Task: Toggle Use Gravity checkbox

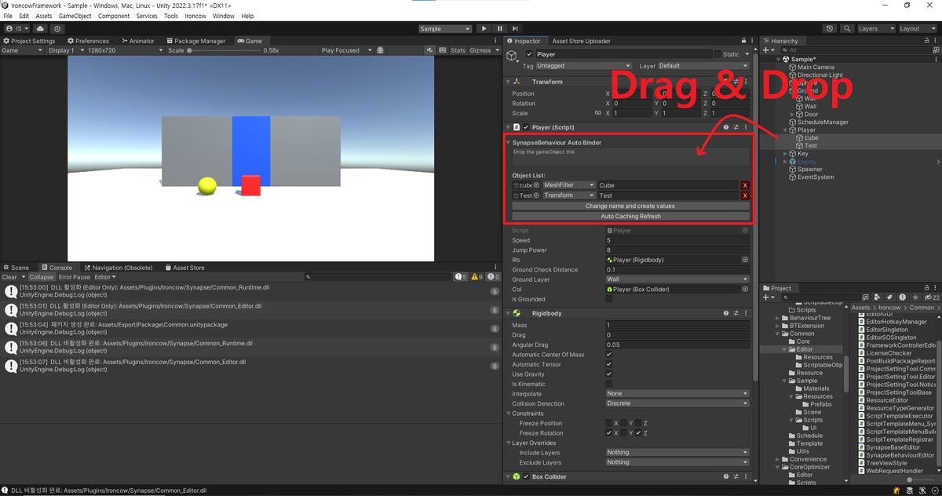Action: 608,374
